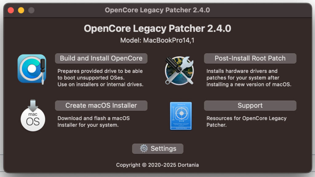This screenshot has height=177, width=315.
Task: Open the Post-Install Root Patch tool
Action: [x=250, y=58]
